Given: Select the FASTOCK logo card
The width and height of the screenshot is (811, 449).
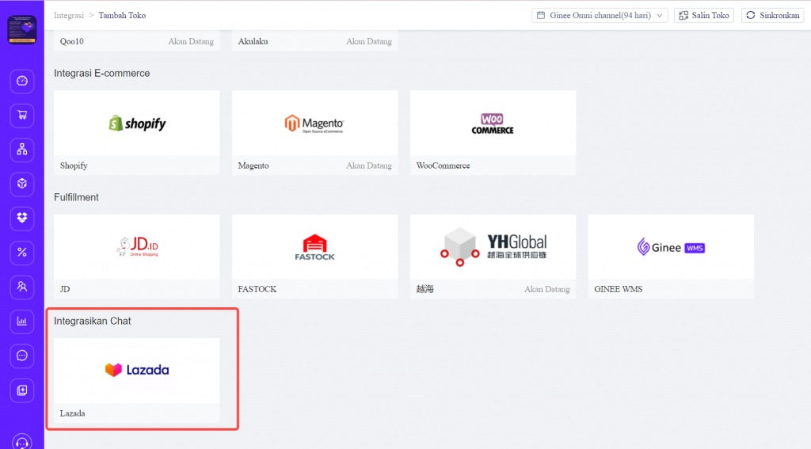Looking at the screenshot, I should pos(314,247).
